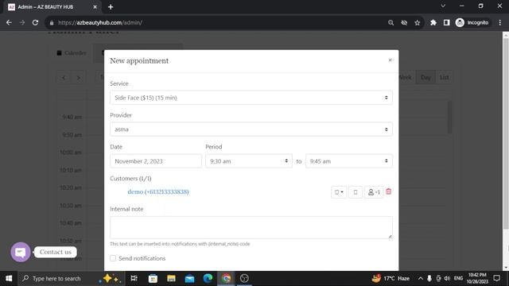Viewport: 509px width, 286px height.
Task: Open Task View from the taskbar
Action: 134,278
